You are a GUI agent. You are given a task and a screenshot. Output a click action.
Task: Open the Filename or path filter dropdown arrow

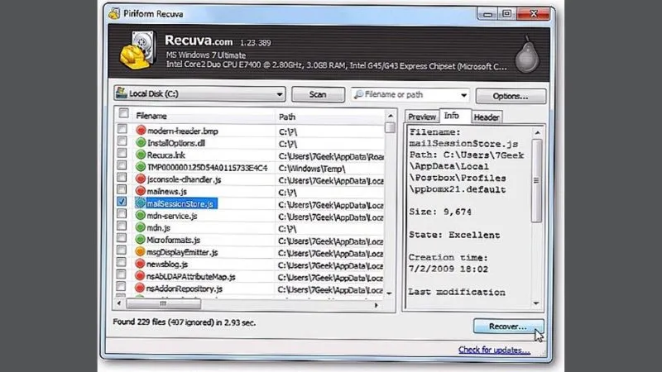coord(463,95)
